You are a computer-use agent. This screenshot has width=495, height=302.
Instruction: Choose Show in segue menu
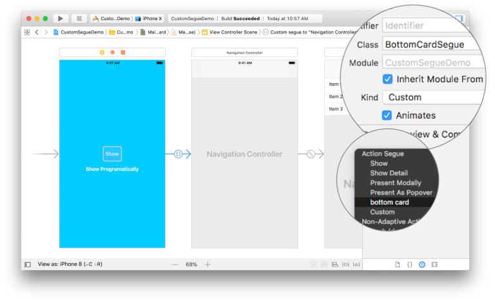click(379, 163)
